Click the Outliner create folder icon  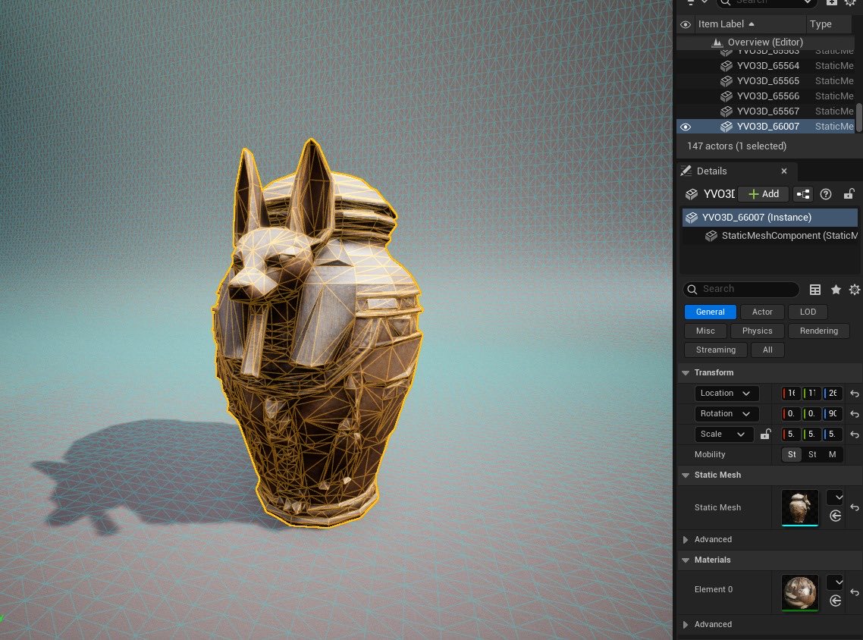832,3
